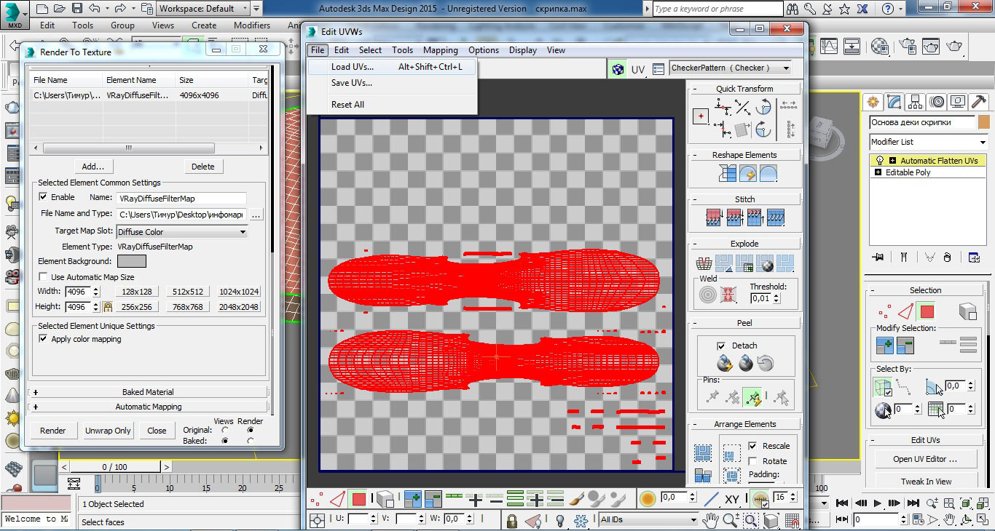
Task: Enable the Rotate checkbox in Arrange Elements
Action: pyautogui.click(x=753, y=461)
